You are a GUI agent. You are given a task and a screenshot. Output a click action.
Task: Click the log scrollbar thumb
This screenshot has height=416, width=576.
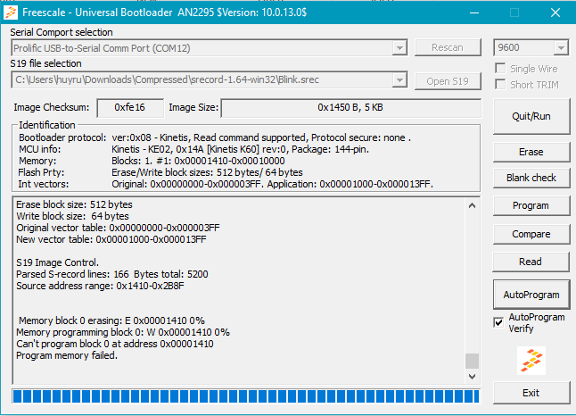tap(472, 361)
